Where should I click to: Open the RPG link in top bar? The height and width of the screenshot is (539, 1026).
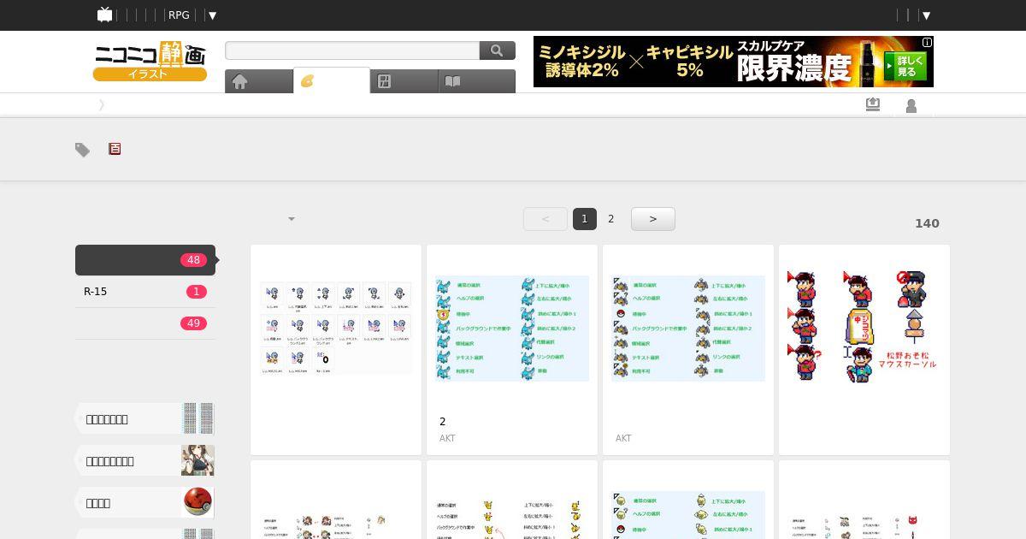click(x=179, y=15)
